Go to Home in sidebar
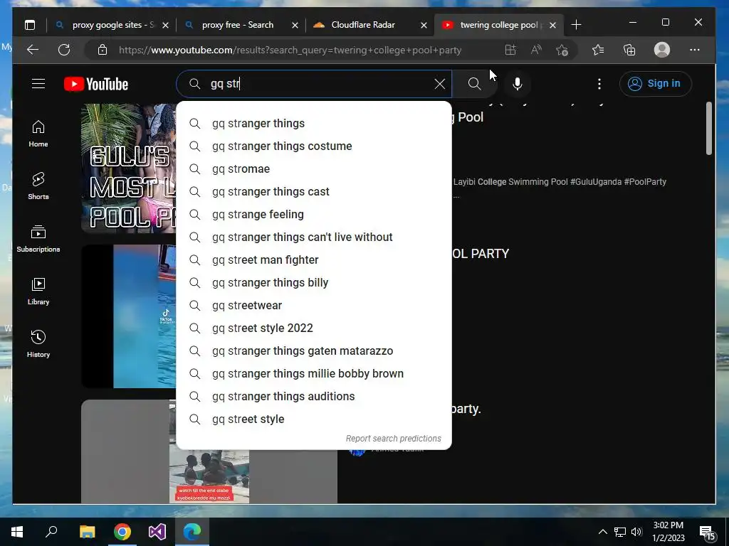 (38, 134)
